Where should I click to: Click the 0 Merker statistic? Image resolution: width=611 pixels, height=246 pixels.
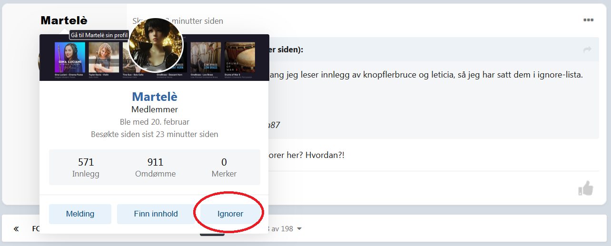[224, 167]
